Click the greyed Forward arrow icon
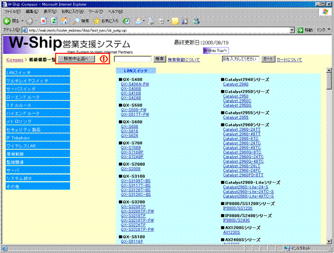The height and width of the screenshot is (253, 334). [30, 21]
